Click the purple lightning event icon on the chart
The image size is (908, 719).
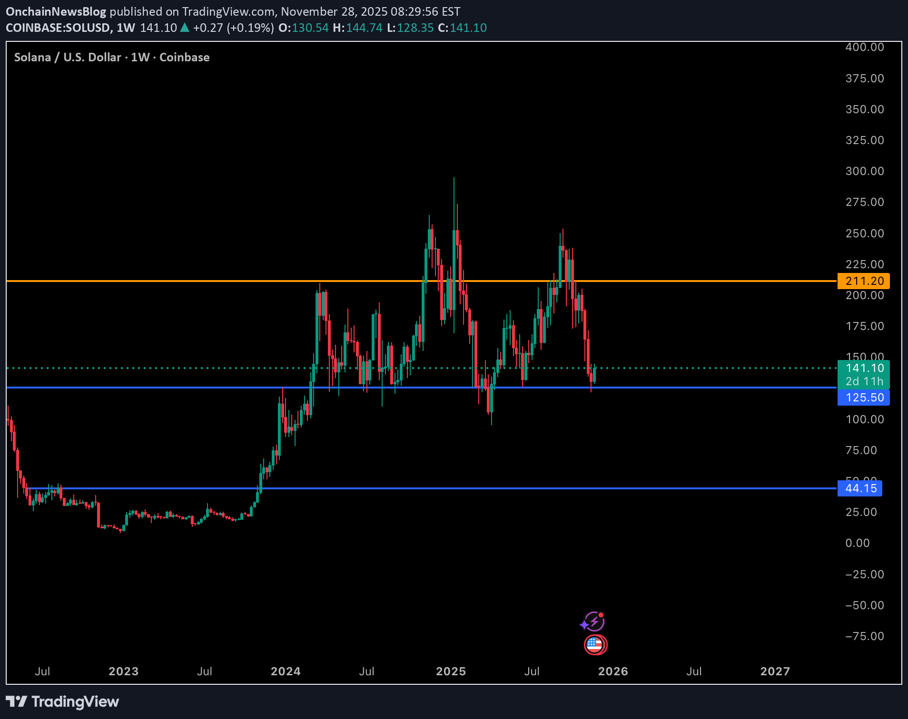pos(595,621)
